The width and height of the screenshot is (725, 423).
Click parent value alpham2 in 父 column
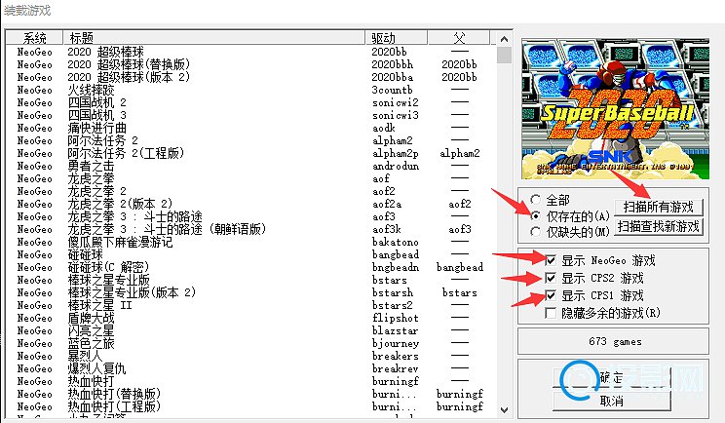460,153
